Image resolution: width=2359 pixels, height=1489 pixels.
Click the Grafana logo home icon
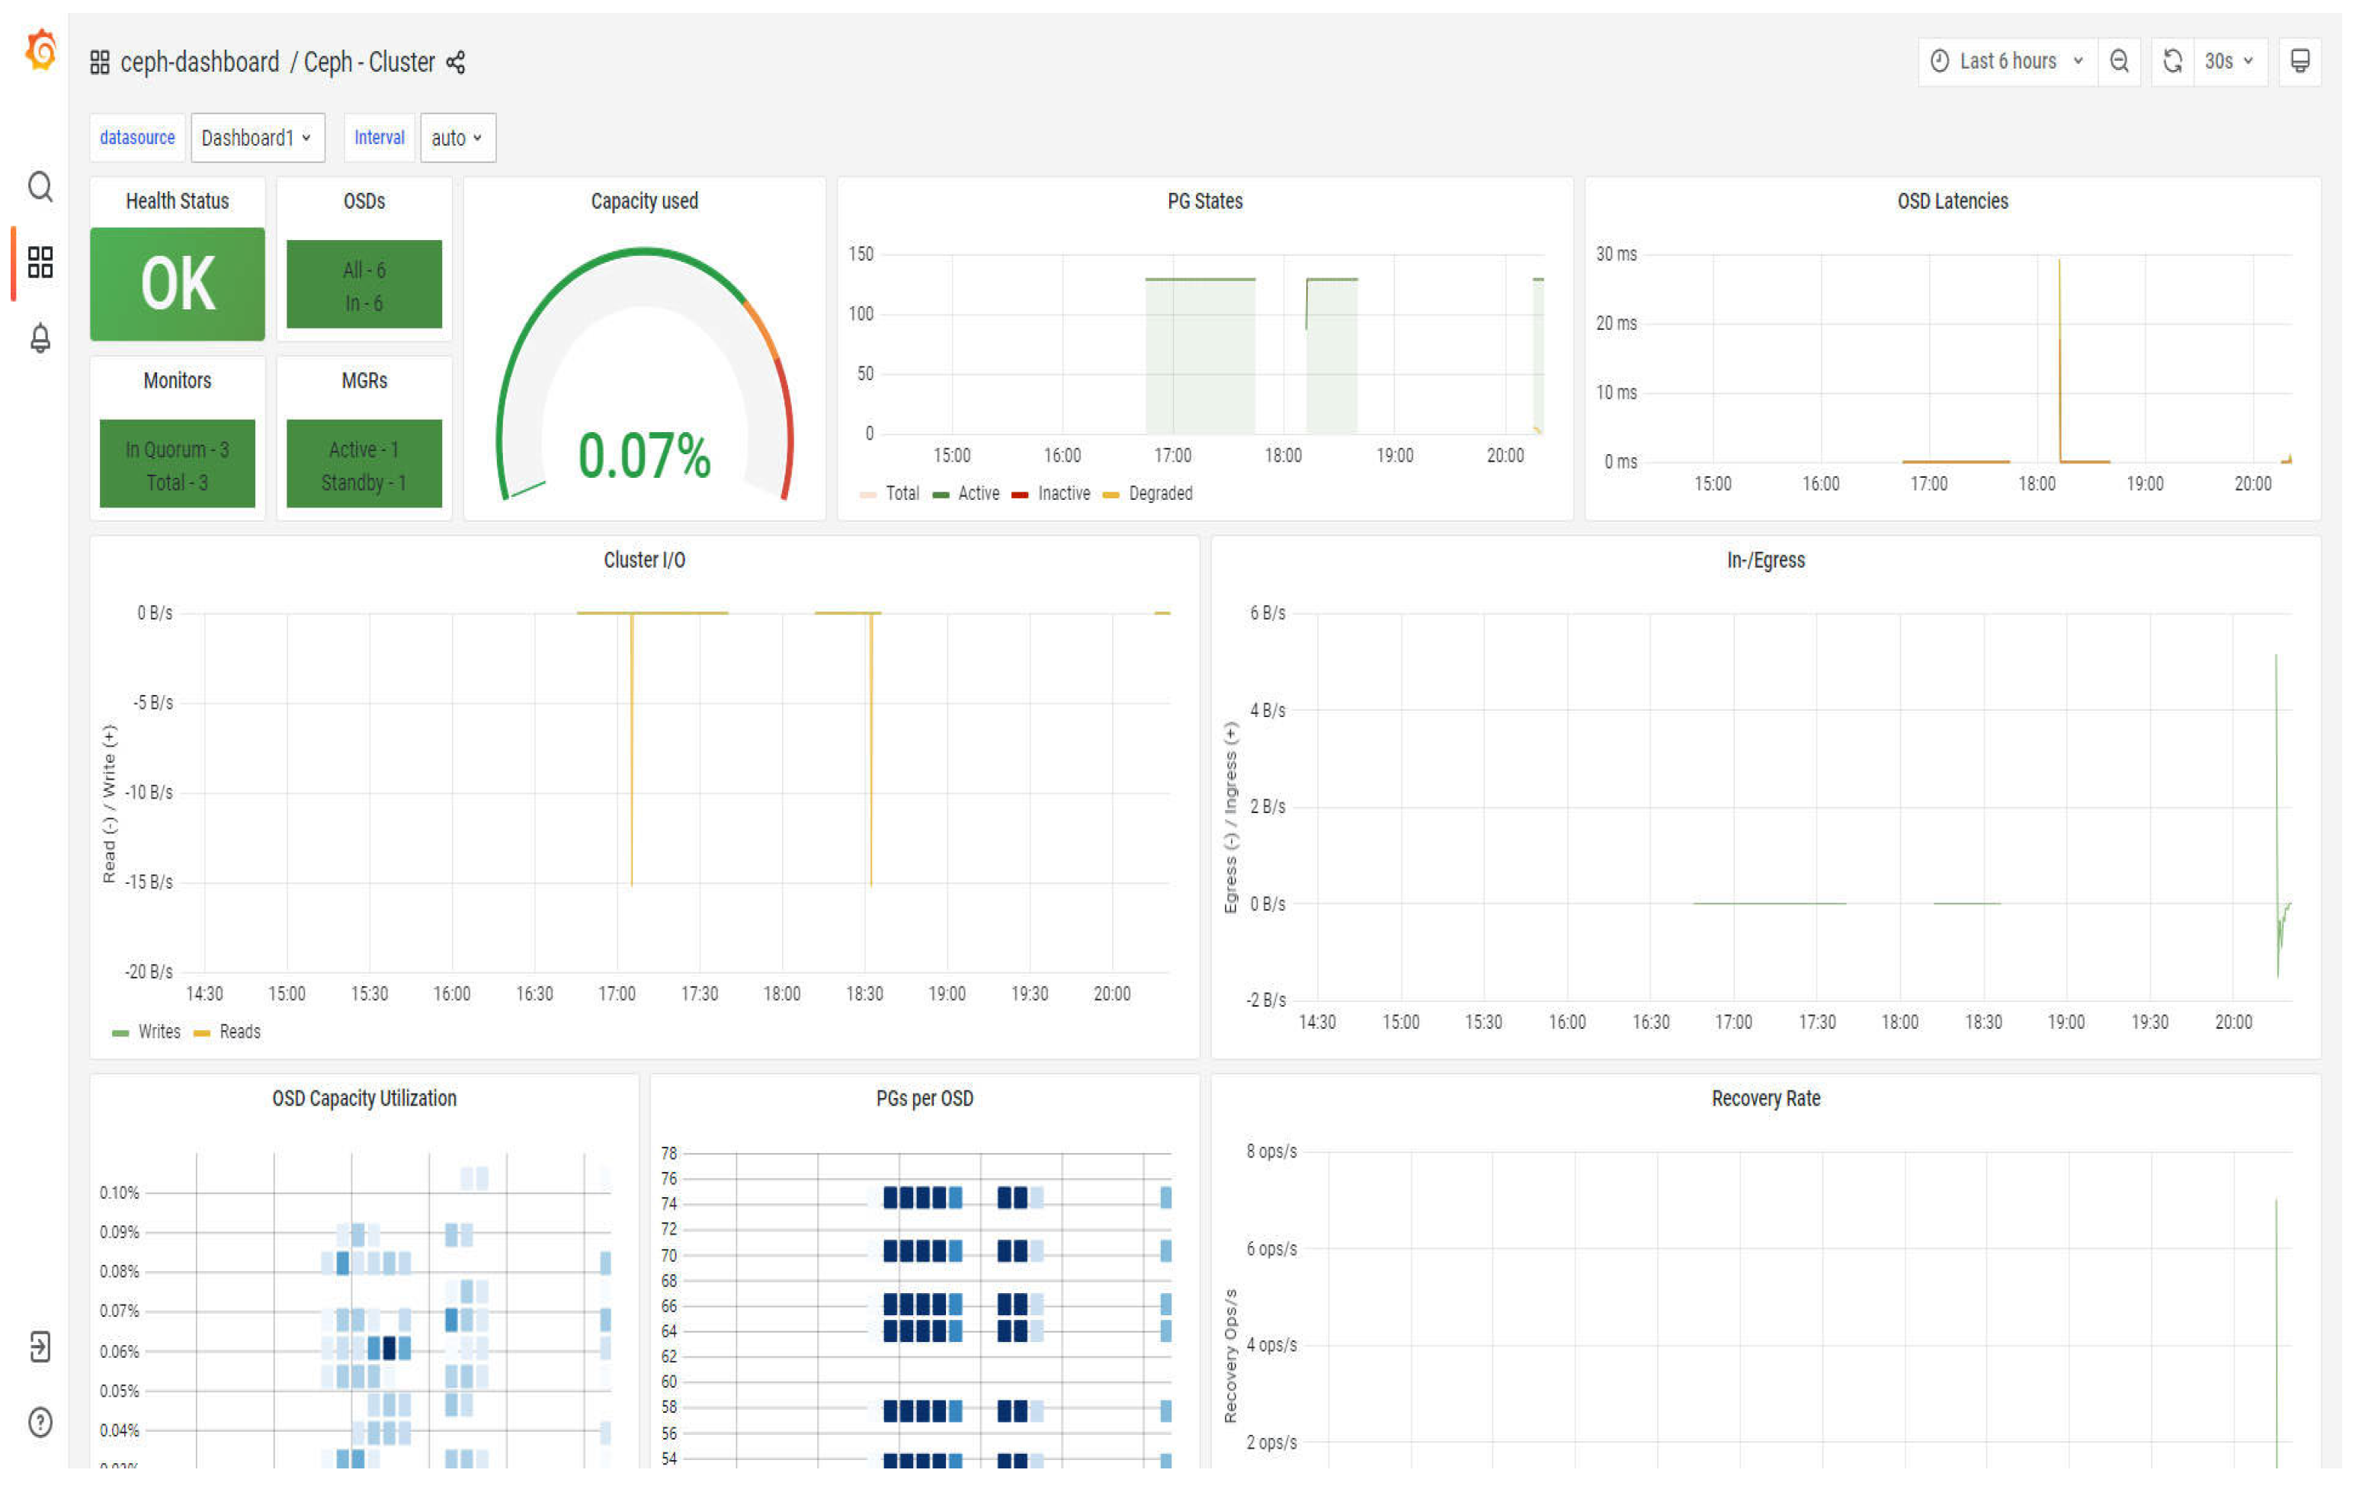coord(40,49)
